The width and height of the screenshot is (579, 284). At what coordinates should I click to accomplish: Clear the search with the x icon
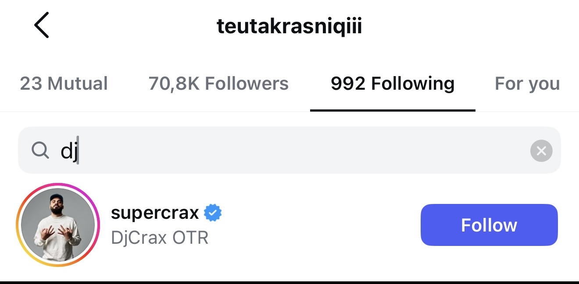[x=541, y=151]
